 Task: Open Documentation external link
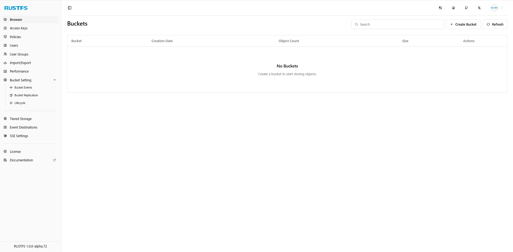[x=30, y=160]
